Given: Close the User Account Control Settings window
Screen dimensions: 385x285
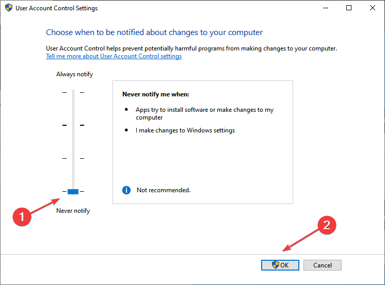Looking at the screenshot, I should click(x=373, y=8).
